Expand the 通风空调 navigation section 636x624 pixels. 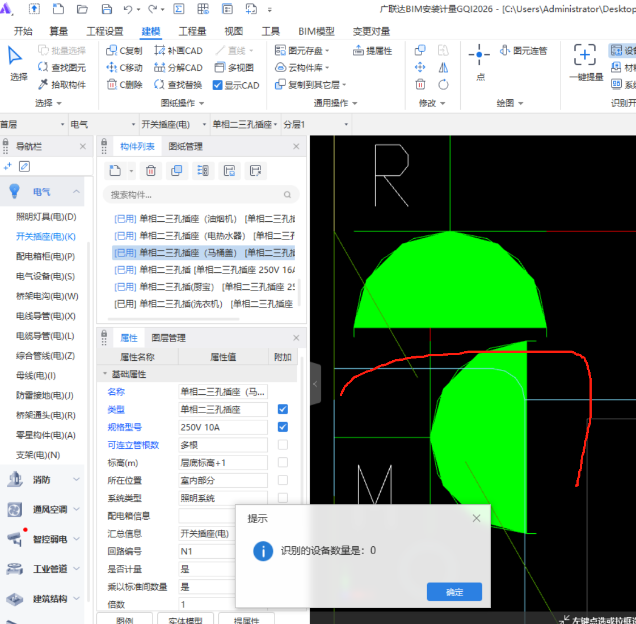(76, 509)
